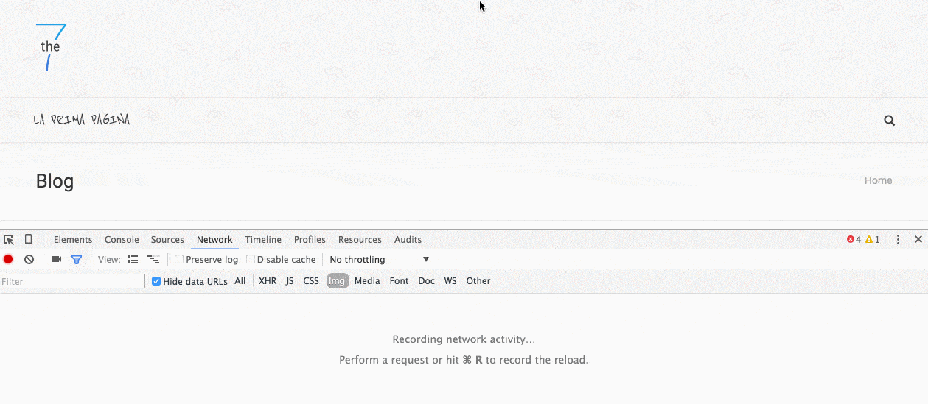928x404 pixels.
Task: Switch to the Elements tab
Action: [x=73, y=240]
